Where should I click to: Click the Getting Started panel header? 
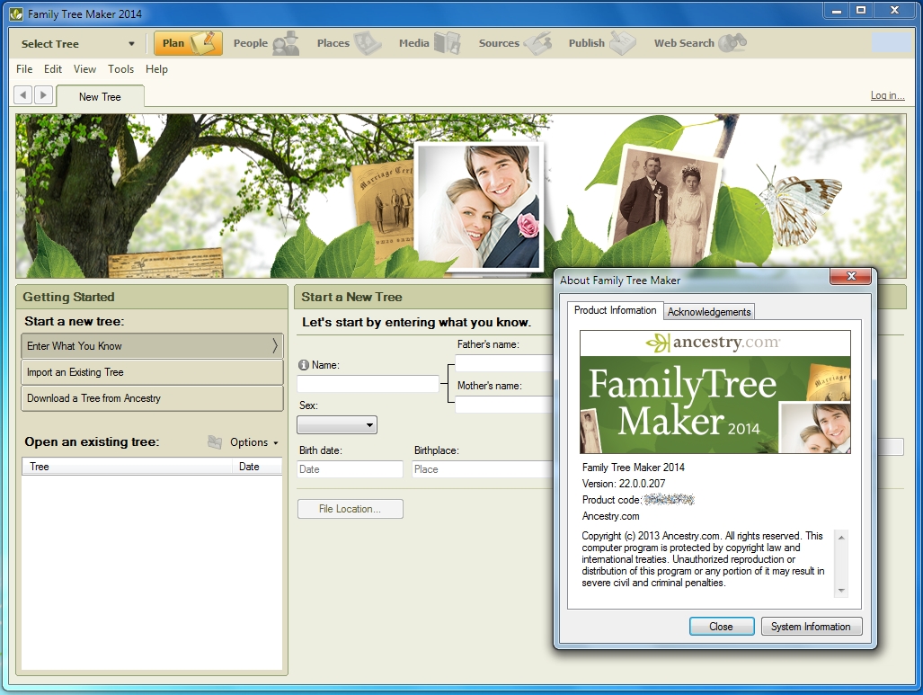(x=152, y=297)
